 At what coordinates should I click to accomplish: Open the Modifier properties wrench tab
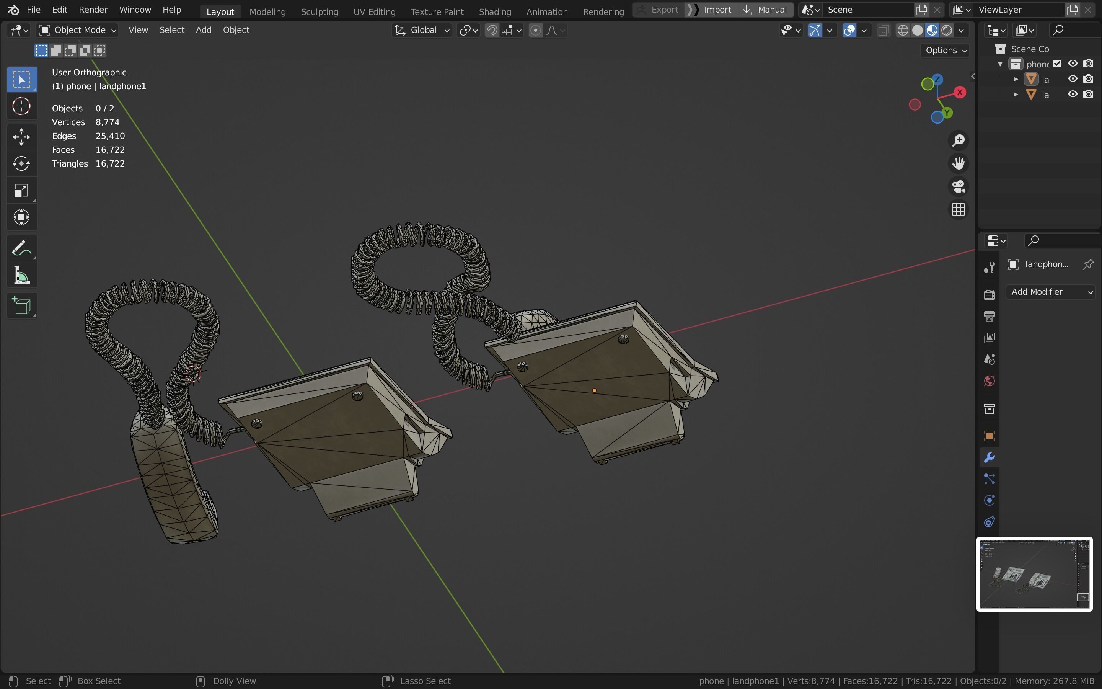[989, 457]
